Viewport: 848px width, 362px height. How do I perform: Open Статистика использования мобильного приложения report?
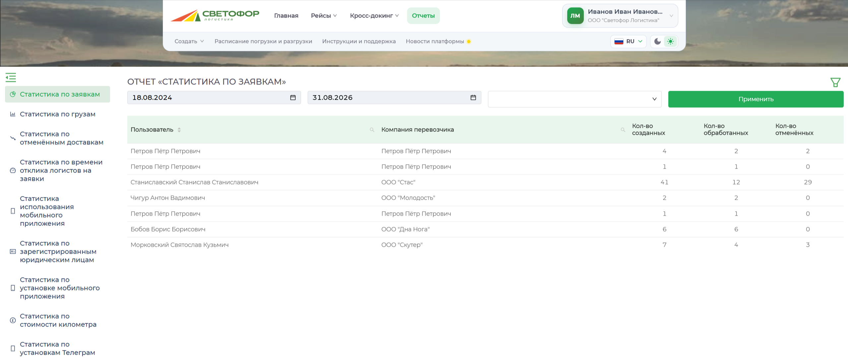(x=58, y=211)
